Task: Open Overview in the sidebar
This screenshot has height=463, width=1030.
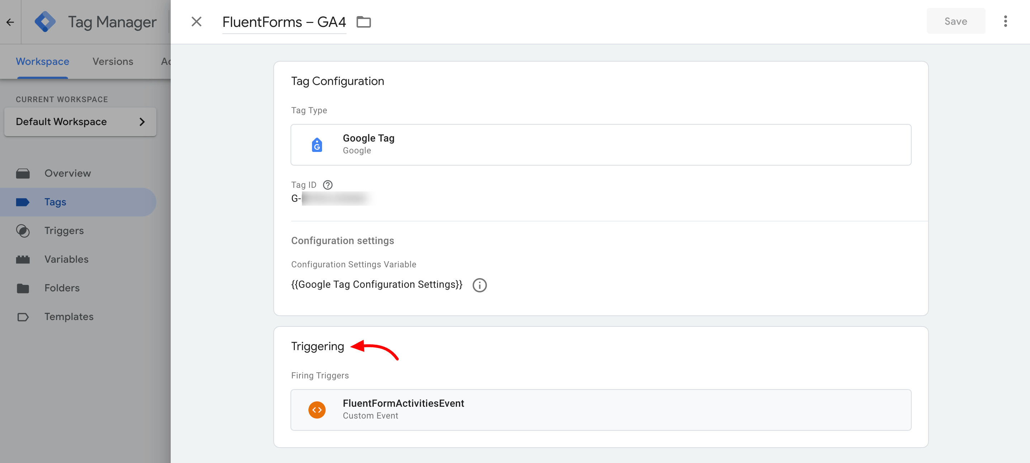Action: 67,173
